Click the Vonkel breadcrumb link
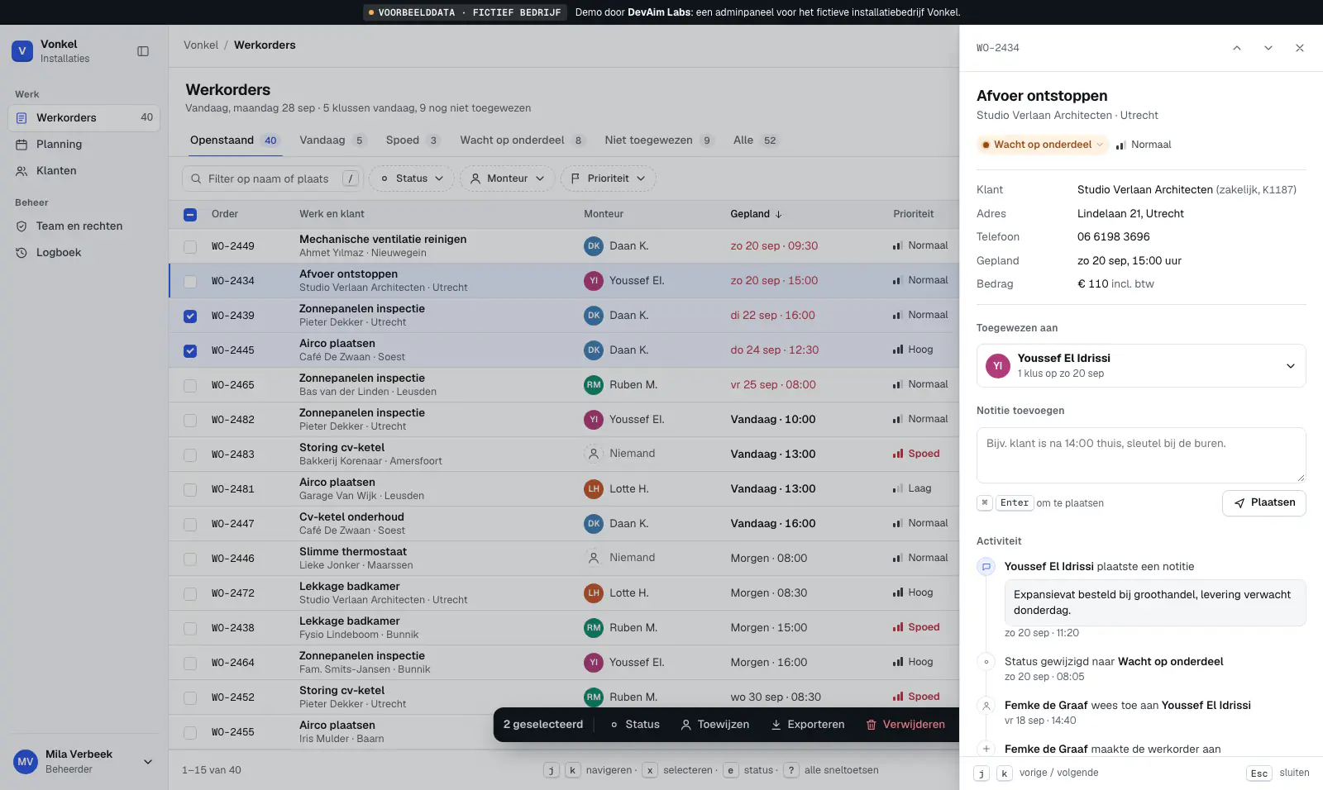Image resolution: width=1323 pixels, height=790 pixels. point(201,45)
